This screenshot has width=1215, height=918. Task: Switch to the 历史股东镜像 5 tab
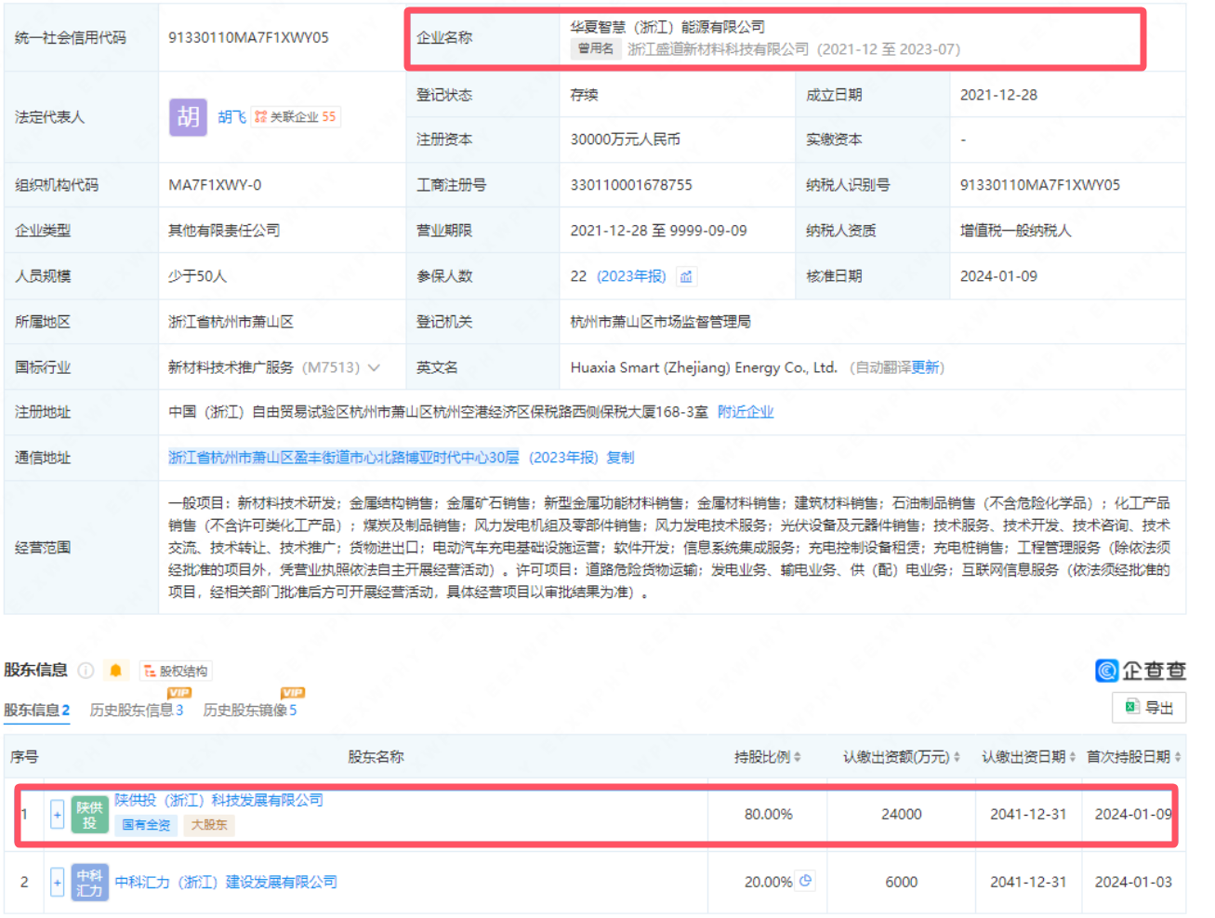(x=250, y=710)
